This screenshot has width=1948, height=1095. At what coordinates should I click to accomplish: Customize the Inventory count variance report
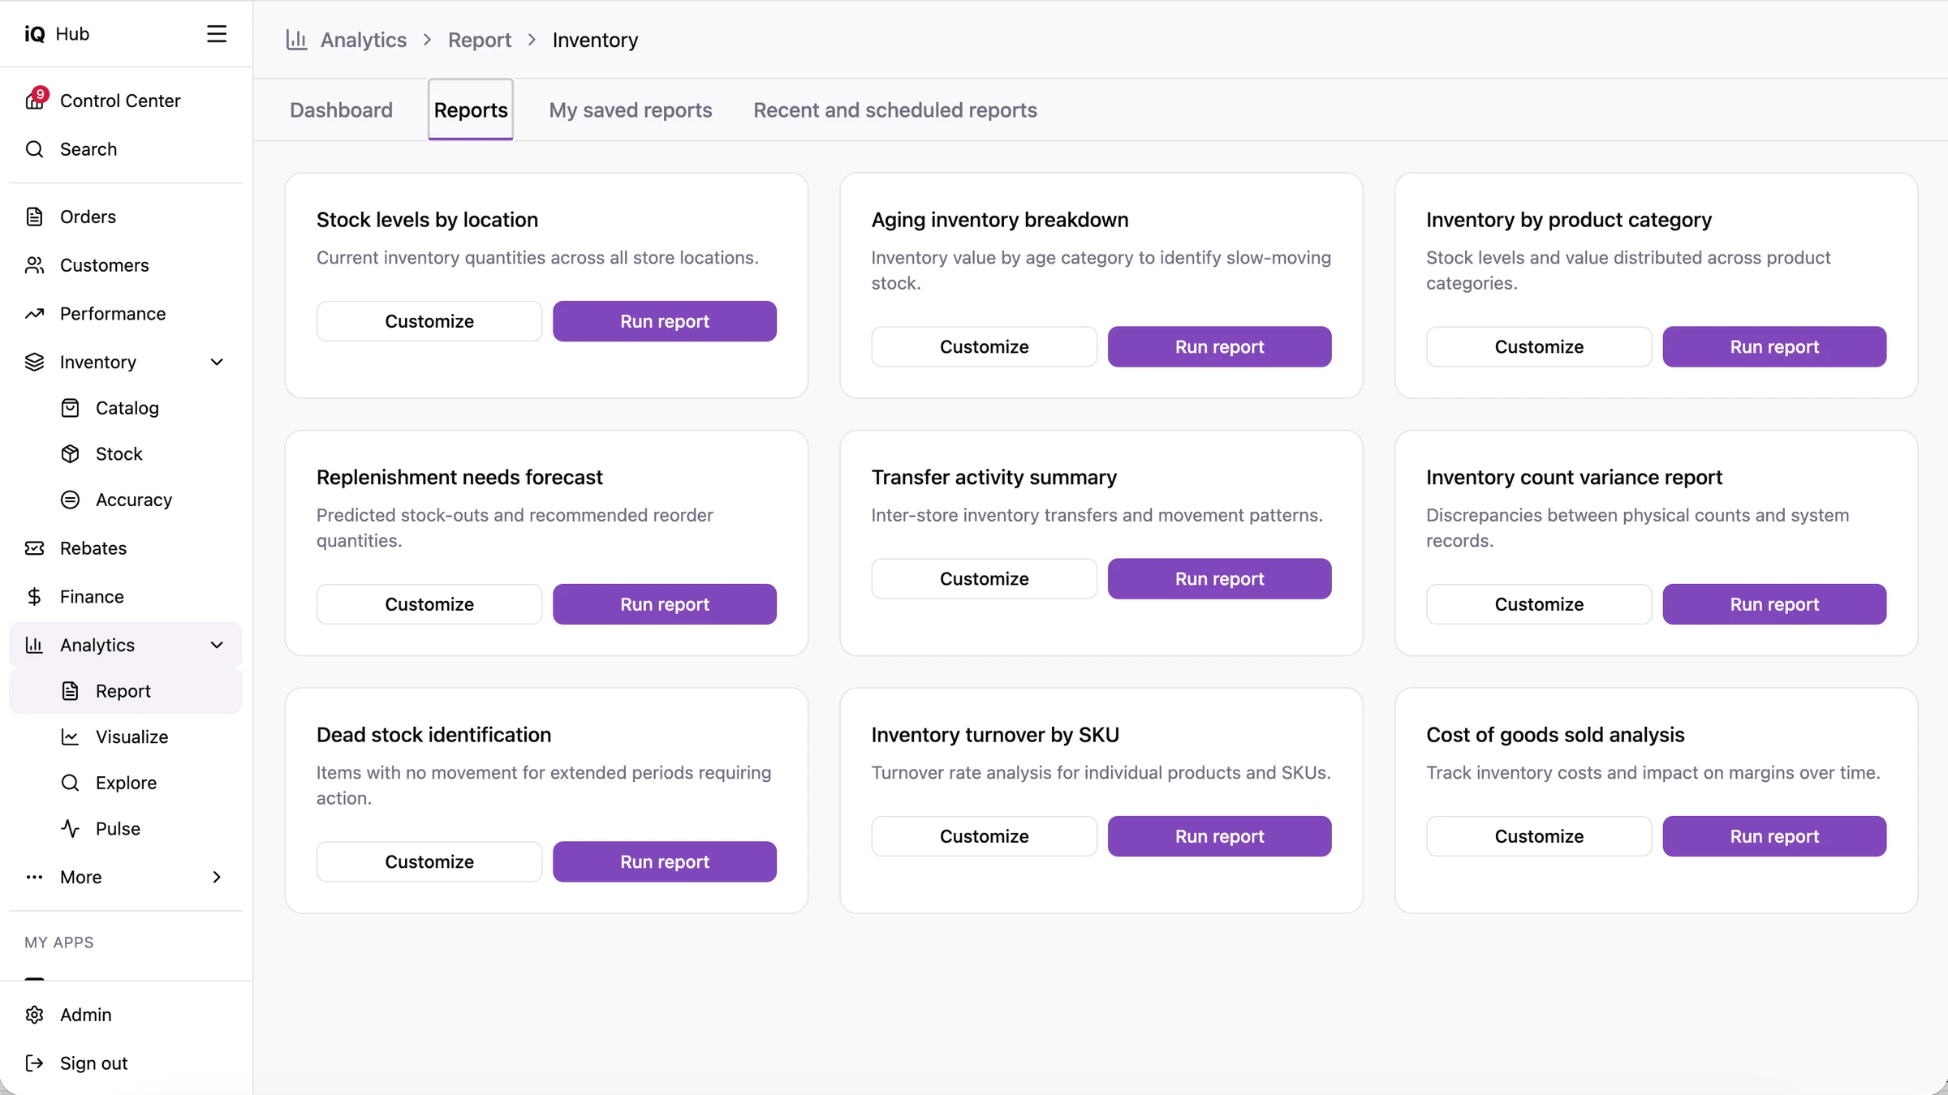[x=1539, y=604]
